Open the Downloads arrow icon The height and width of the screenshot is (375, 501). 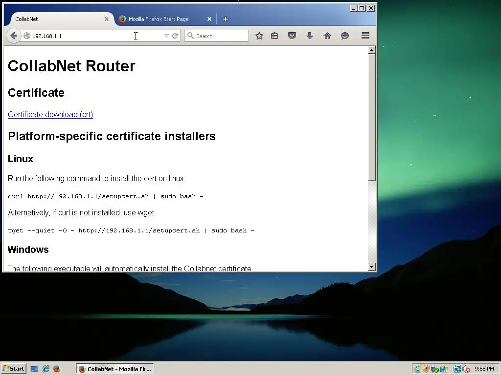click(309, 36)
